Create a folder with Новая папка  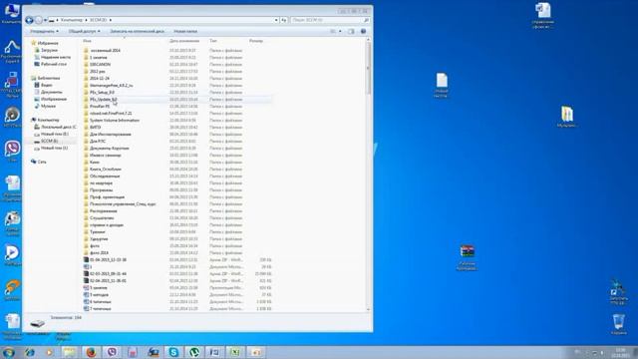185,31
